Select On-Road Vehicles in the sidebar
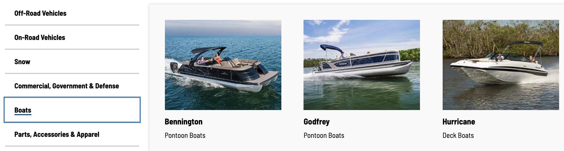 pyautogui.click(x=72, y=37)
